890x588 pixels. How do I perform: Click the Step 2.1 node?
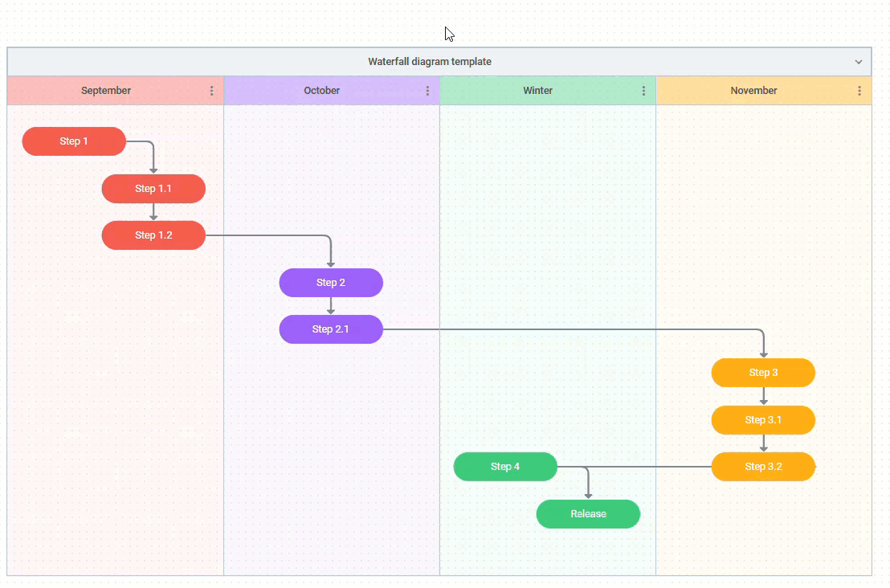331,329
